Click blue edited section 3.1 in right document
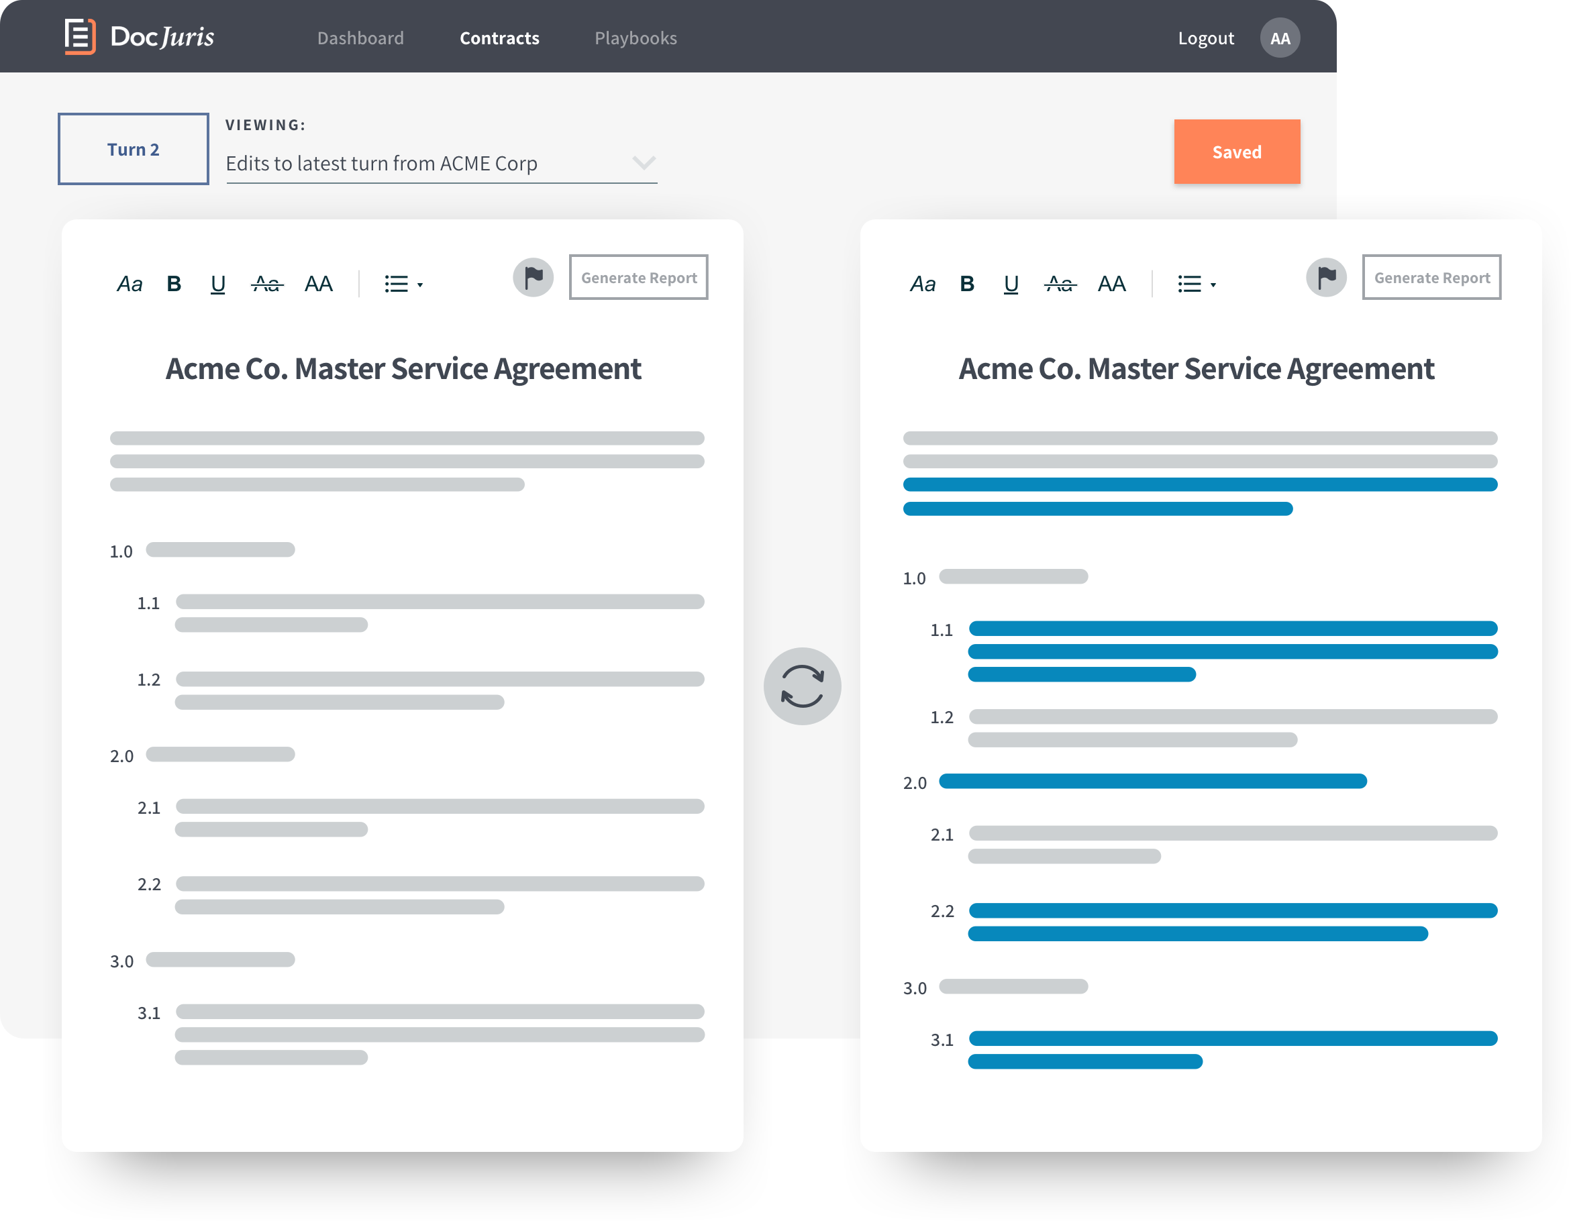This screenshot has height=1221, width=1571. click(x=1214, y=1050)
